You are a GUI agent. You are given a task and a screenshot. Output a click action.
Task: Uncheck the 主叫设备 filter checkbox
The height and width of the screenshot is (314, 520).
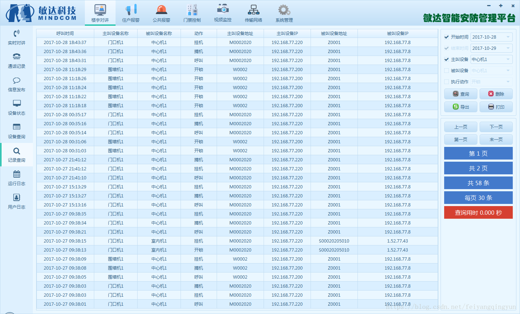pos(447,59)
